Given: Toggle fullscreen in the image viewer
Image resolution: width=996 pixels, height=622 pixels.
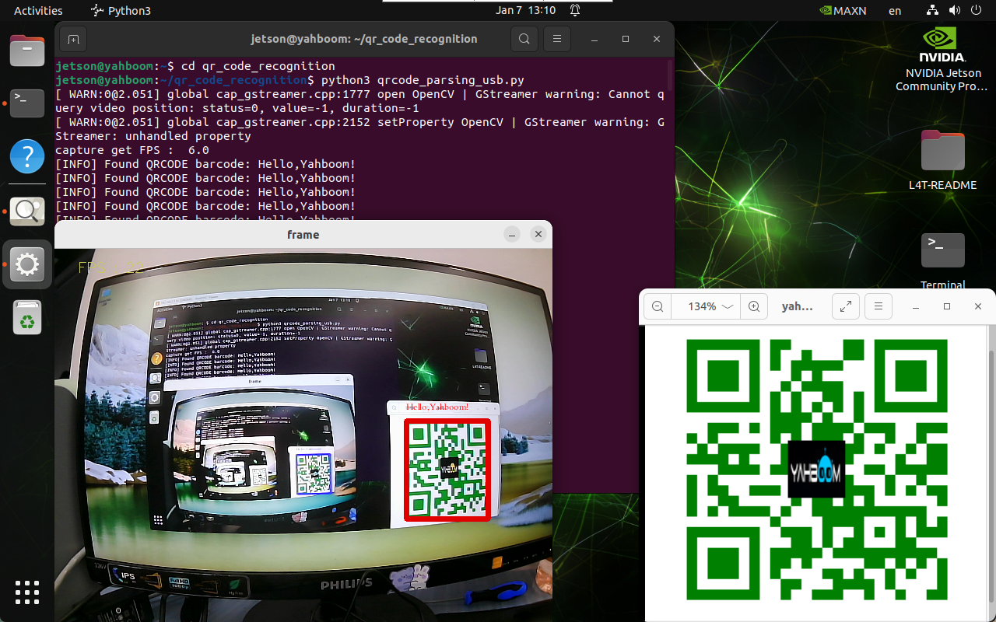Looking at the screenshot, I should (845, 306).
